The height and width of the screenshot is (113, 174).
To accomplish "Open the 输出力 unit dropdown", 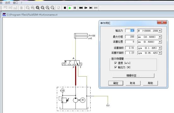I will pos(160,31).
